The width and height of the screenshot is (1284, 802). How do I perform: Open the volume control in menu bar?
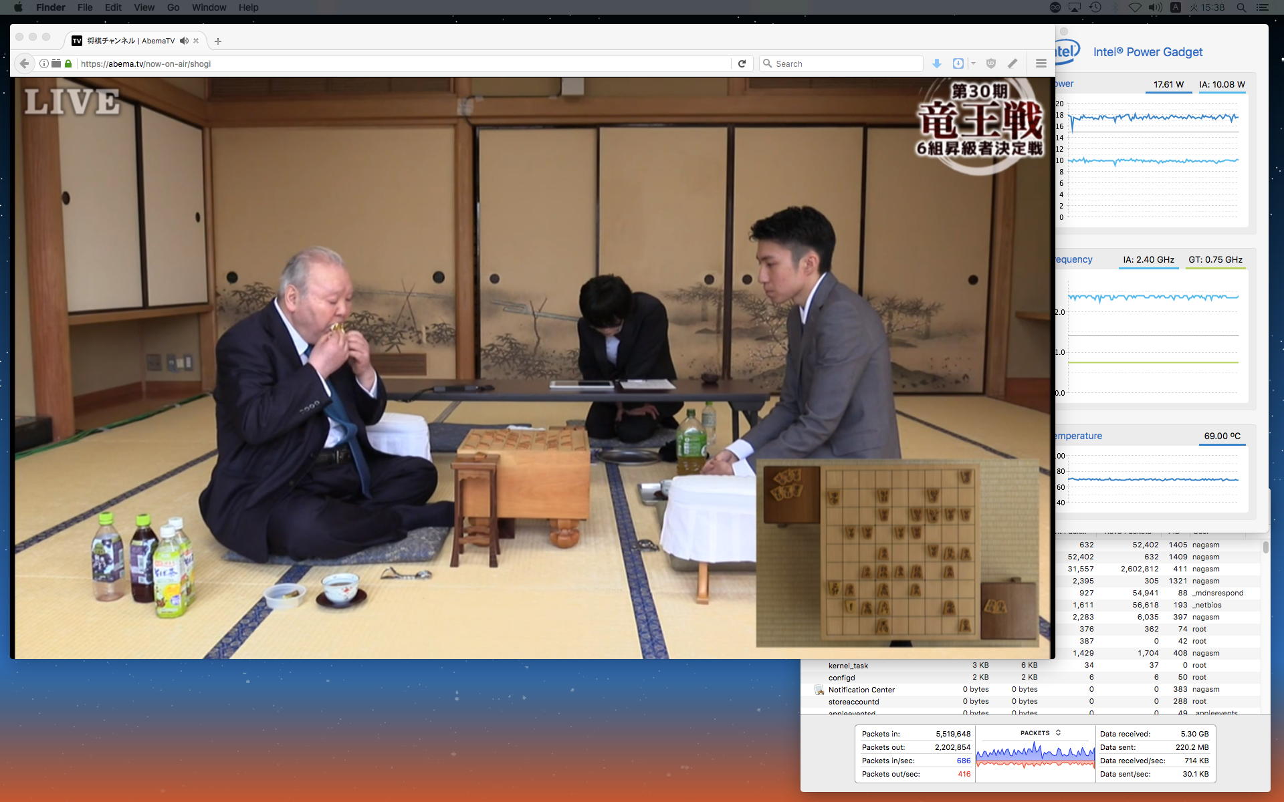click(1155, 7)
